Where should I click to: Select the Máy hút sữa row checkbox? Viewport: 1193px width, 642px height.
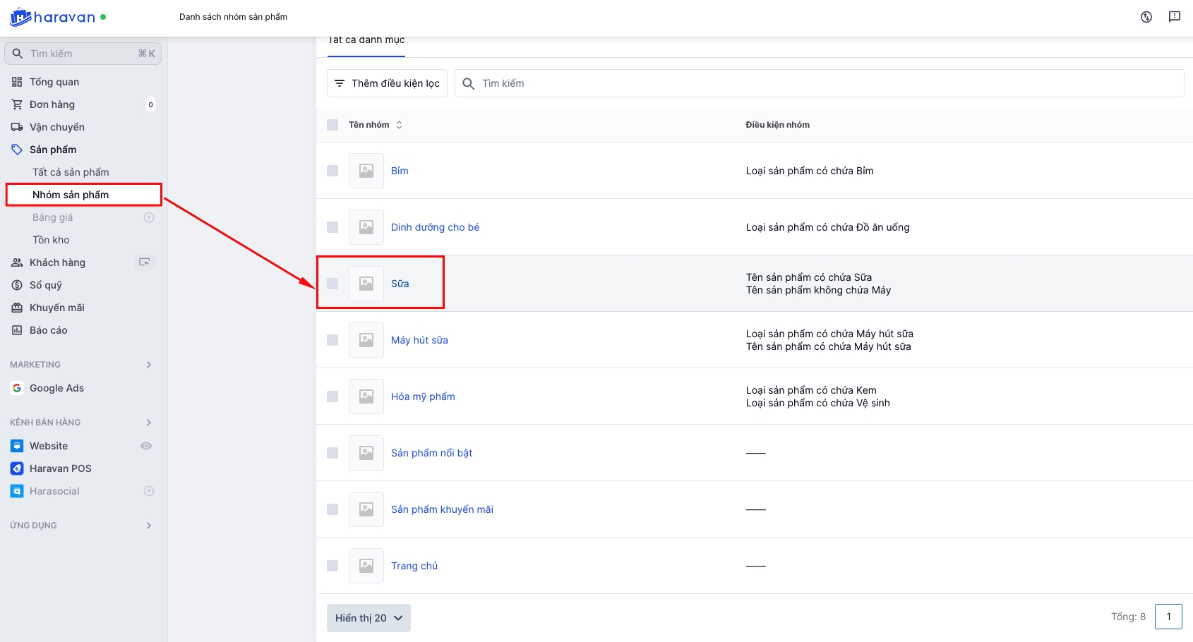click(332, 340)
